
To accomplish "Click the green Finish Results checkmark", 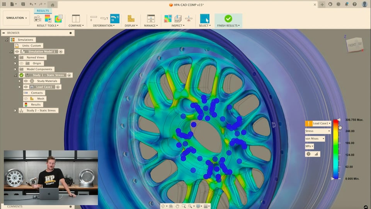I will pyautogui.click(x=228, y=19).
